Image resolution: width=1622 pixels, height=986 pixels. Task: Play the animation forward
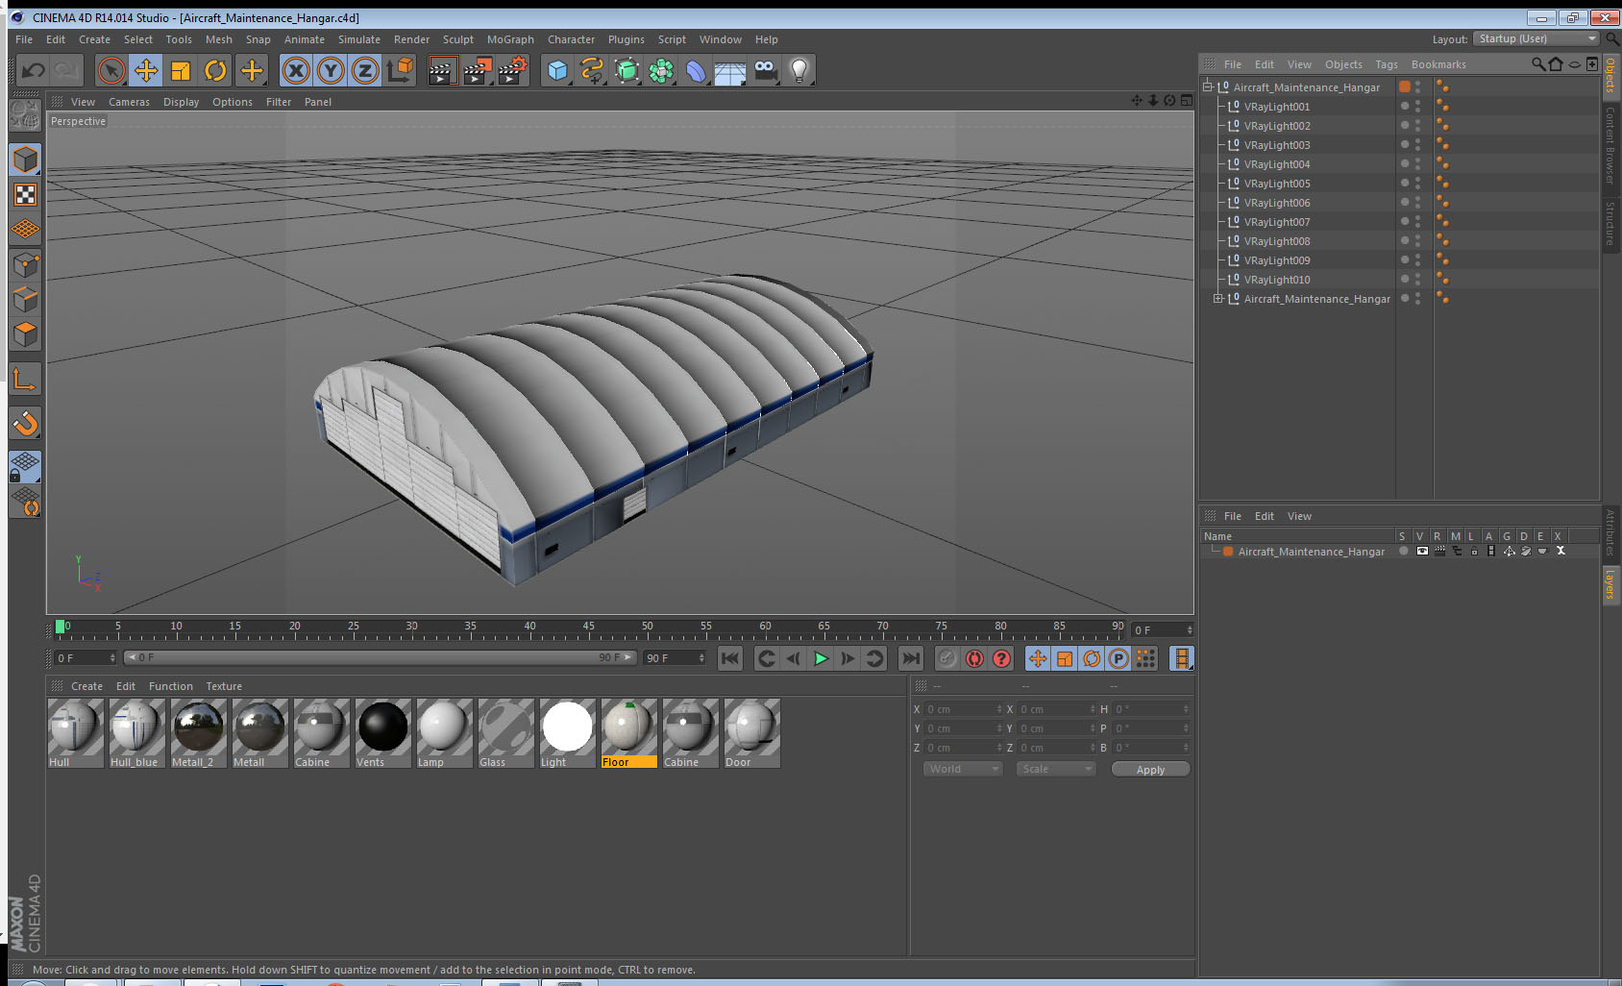click(821, 658)
